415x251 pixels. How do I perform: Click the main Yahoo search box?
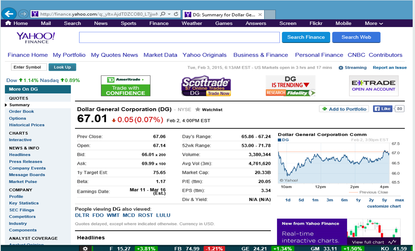[179, 37]
